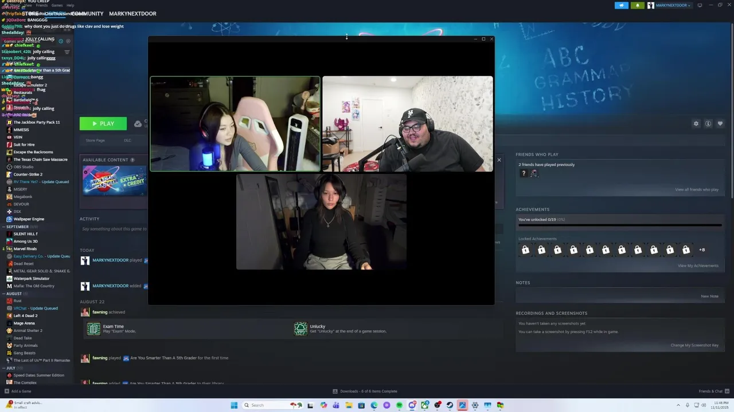Image resolution: width=734 pixels, height=412 pixels.
Task: Close the panel with the X icon
Action: click(499, 160)
